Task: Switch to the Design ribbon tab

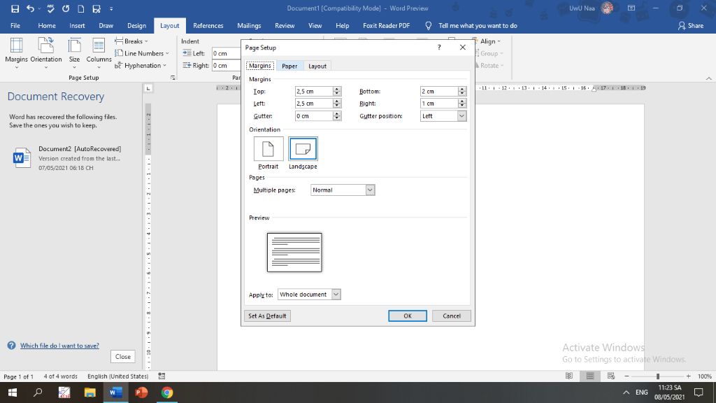Action: [136, 26]
